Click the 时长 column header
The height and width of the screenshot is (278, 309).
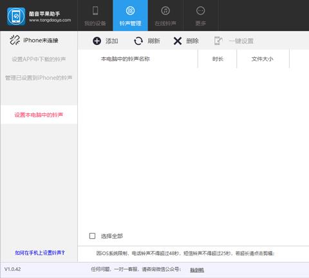click(218, 59)
